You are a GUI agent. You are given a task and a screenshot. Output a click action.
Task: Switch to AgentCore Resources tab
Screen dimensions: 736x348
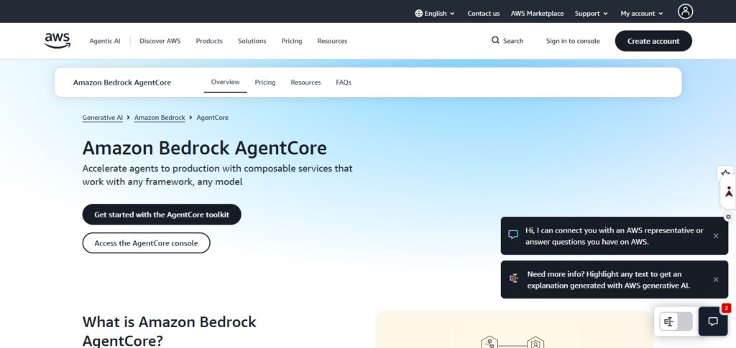coord(305,83)
